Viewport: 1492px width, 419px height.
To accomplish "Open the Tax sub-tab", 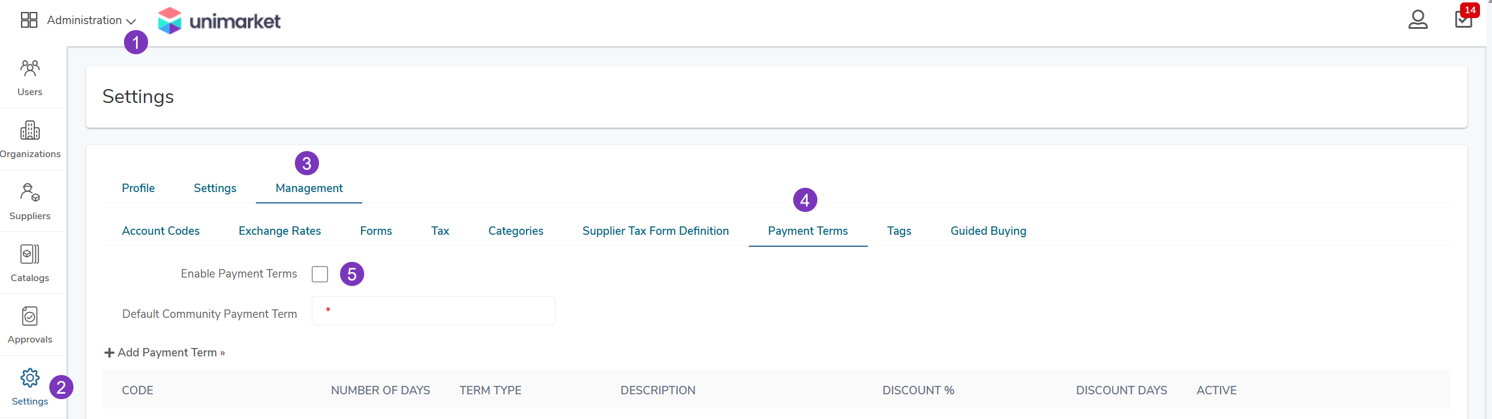I will pos(440,231).
